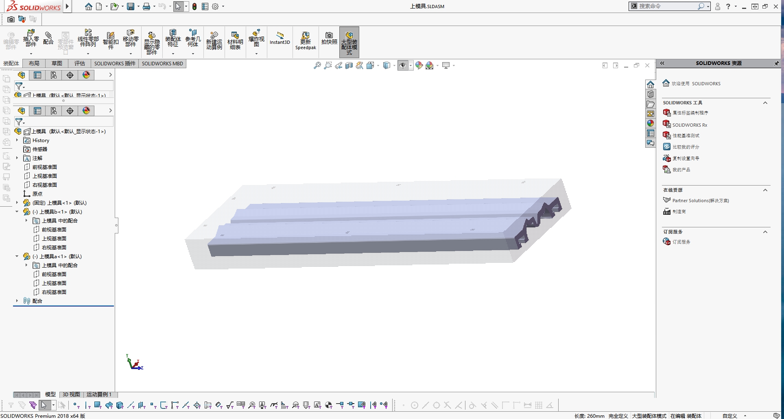Switch to the 3D 视图 bottom tab
The image size is (784, 419).
pyautogui.click(x=71, y=394)
